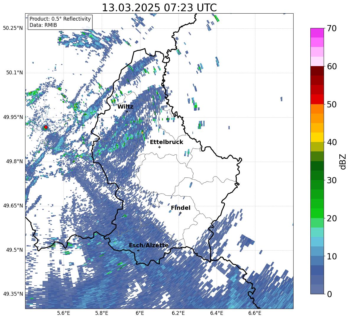
Task: Click the longitude label 6°E
Action: click(140, 313)
